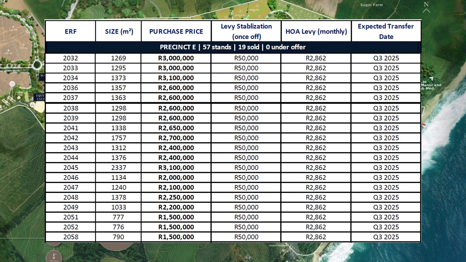Click the size value 1338
The width and height of the screenshot is (466, 262).
[119, 128]
